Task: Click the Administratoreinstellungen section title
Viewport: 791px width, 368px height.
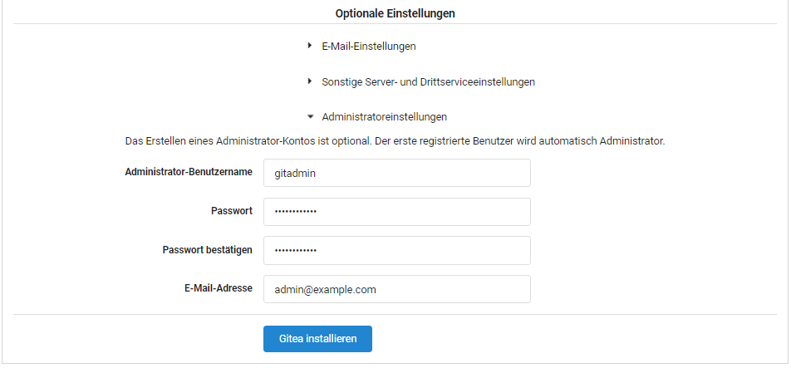Action: point(384,117)
